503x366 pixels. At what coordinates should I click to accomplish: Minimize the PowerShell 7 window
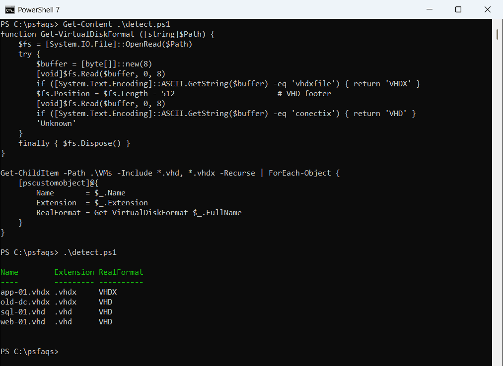pyautogui.click(x=430, y=9)
